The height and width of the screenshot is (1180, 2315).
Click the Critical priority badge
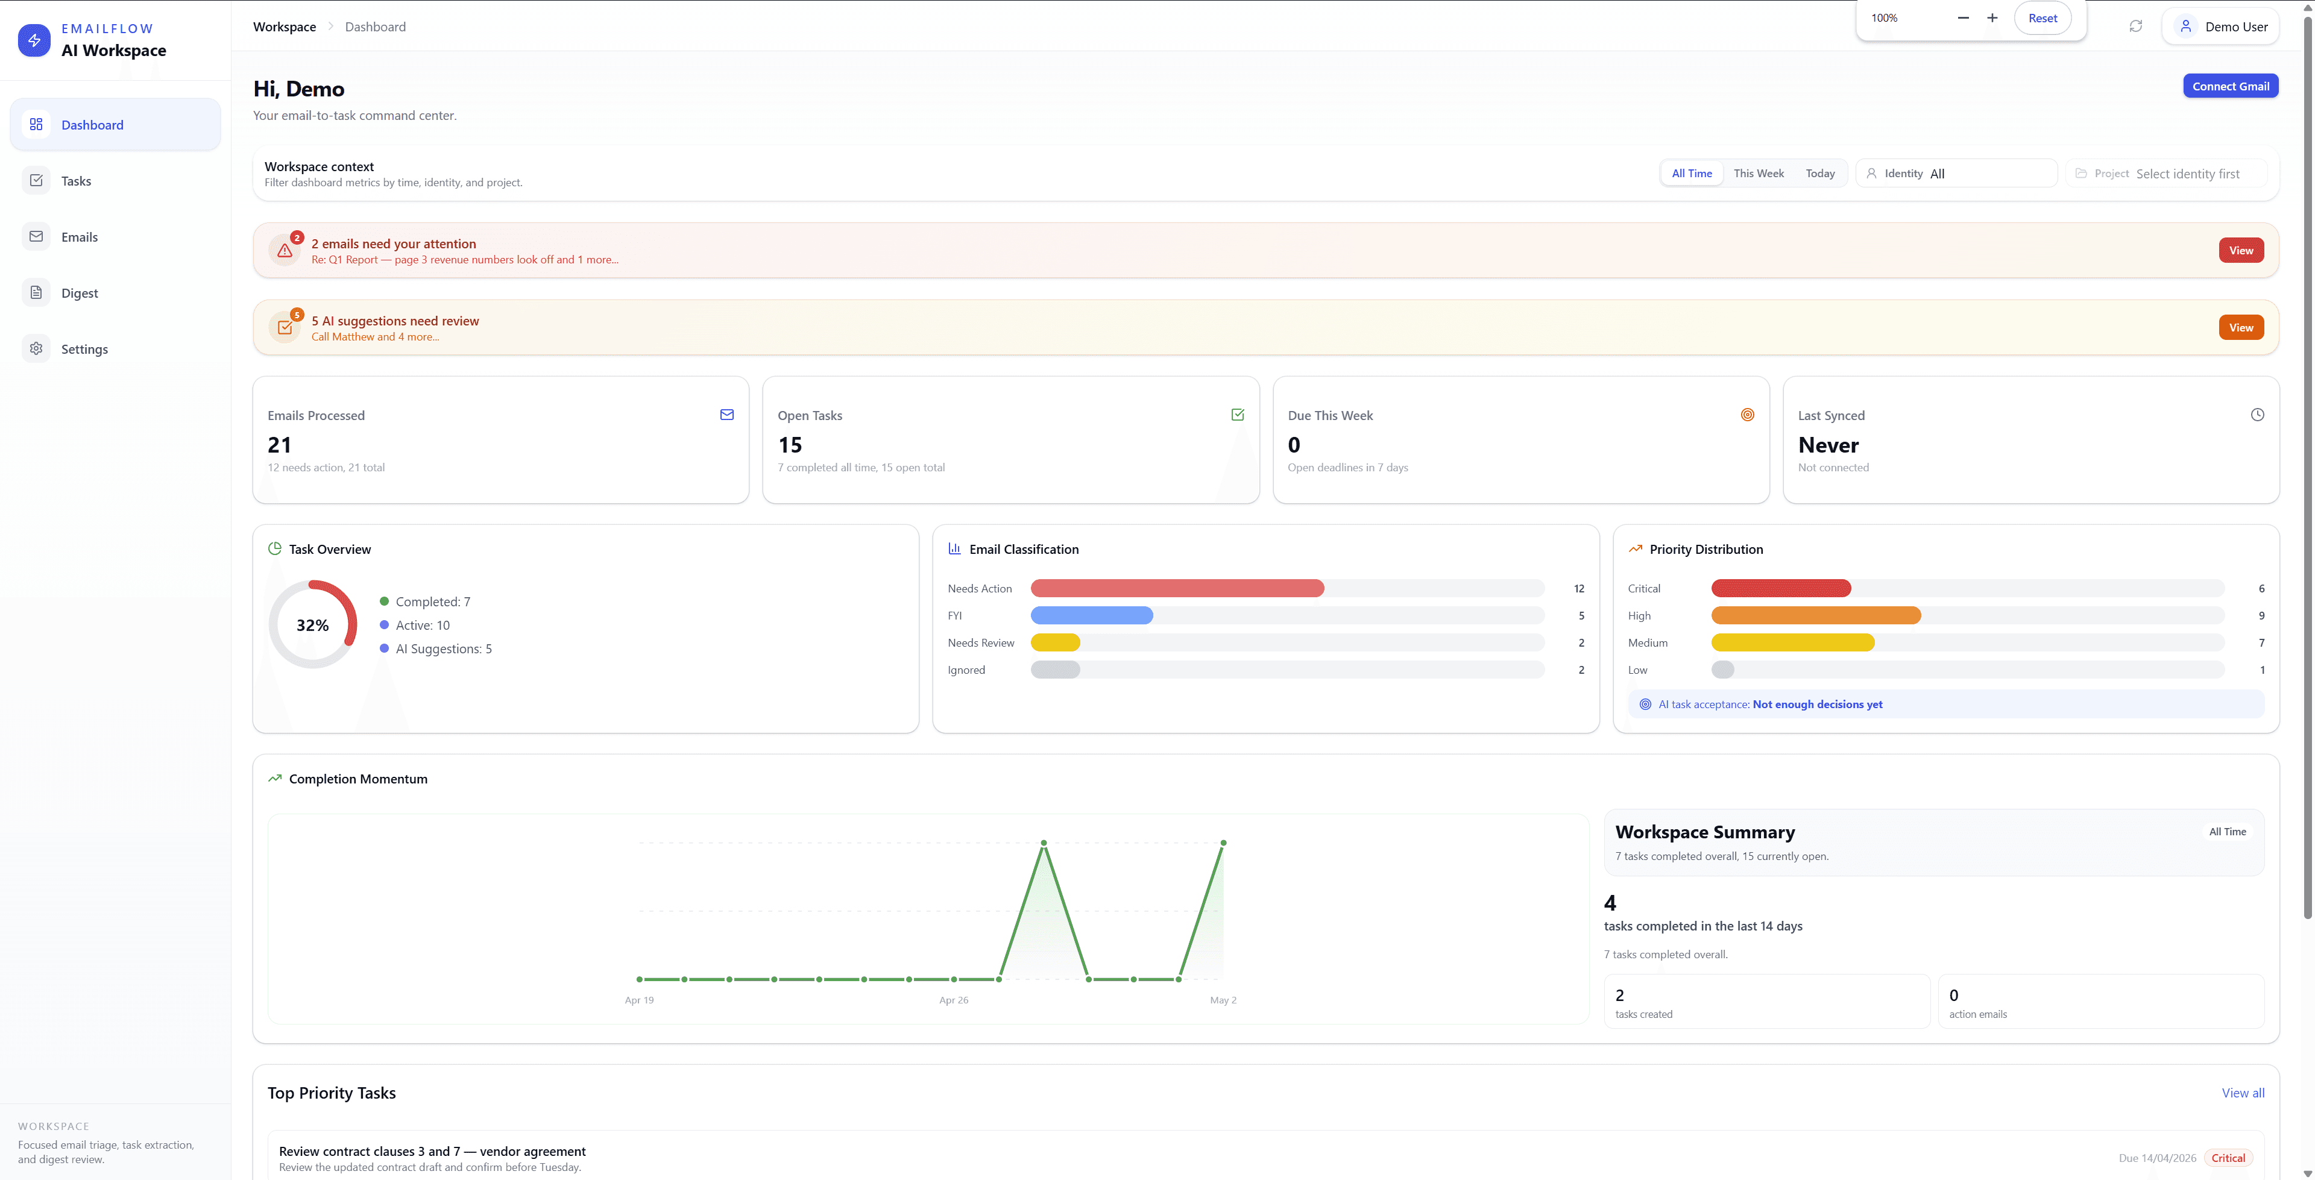[2228, 1158]
